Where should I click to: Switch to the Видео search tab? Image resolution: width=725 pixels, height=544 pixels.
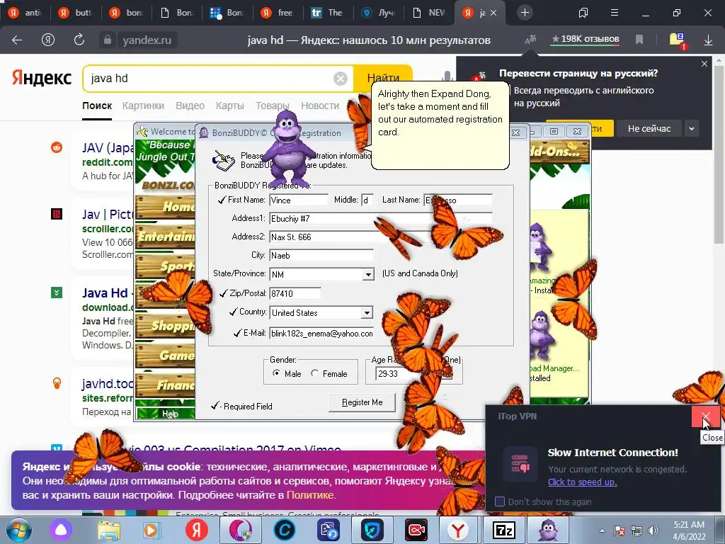point(190,106)
